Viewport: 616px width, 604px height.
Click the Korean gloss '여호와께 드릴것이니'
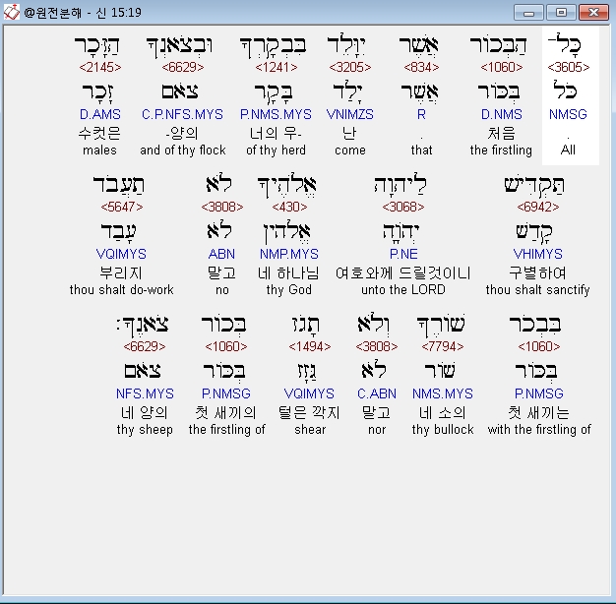click(403, 272)
